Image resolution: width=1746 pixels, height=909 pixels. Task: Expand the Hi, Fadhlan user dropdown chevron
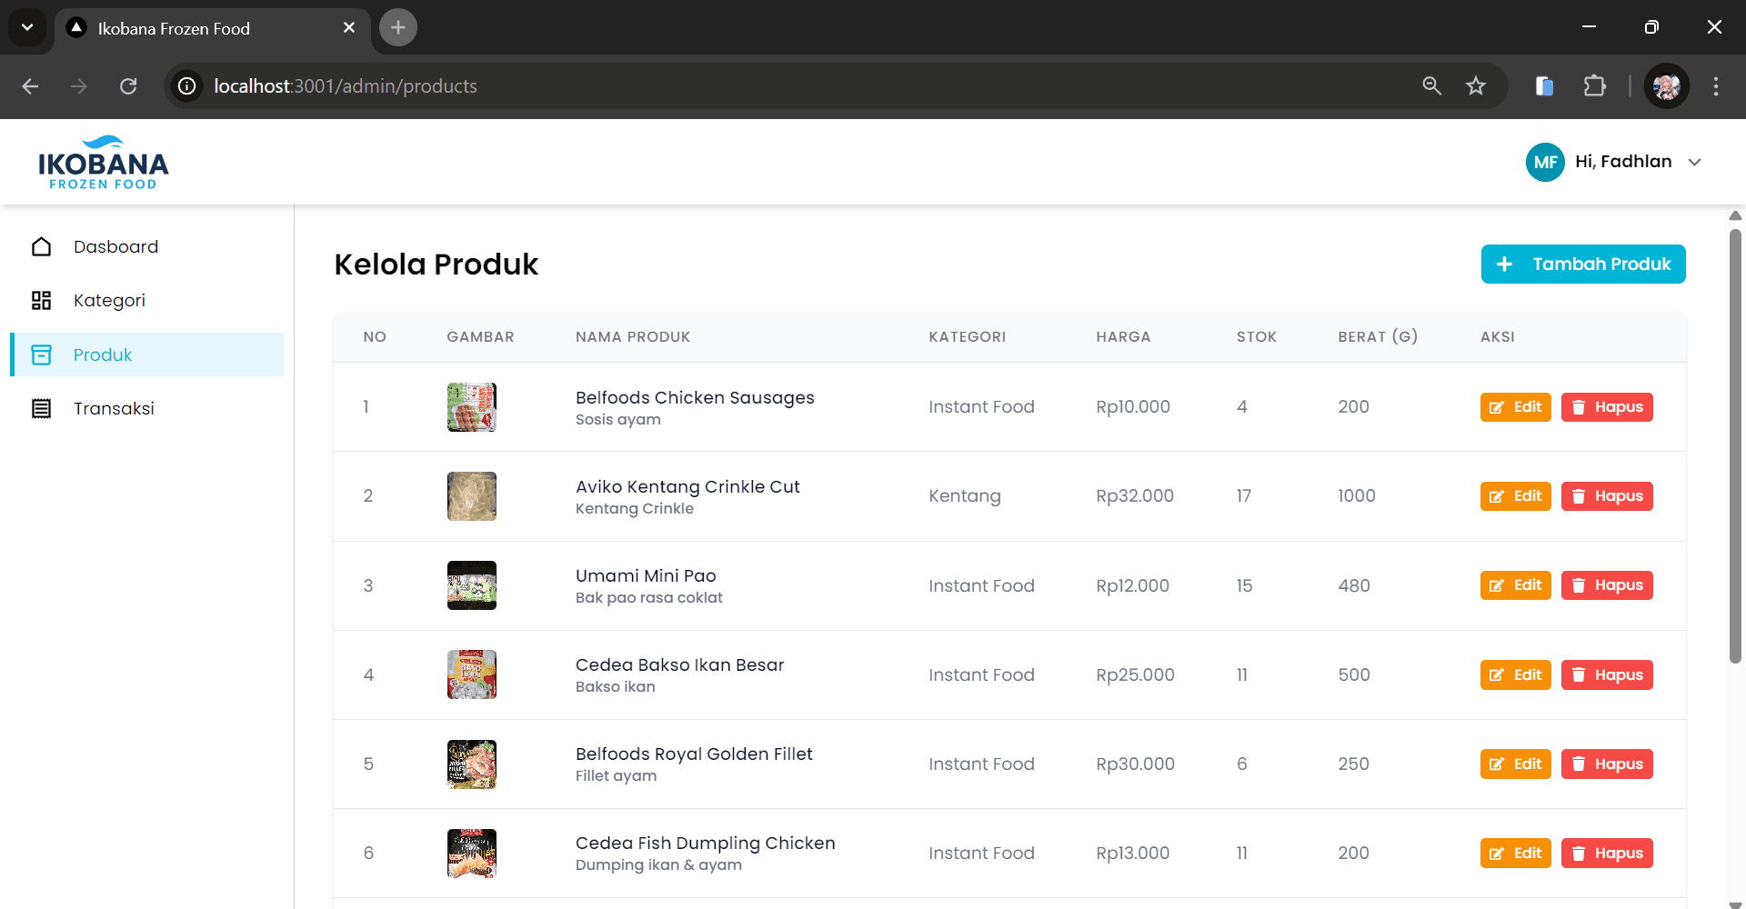1694,163
